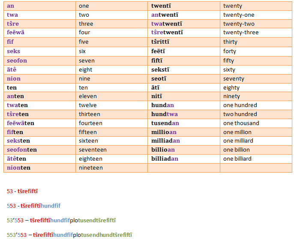Click the 'tŝrittï' cell
Screen dimensions: 294x239
coord(160,42)
